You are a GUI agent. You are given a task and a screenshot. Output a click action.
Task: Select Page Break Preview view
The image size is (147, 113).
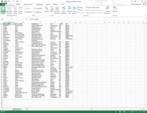[x=9, y=10]
